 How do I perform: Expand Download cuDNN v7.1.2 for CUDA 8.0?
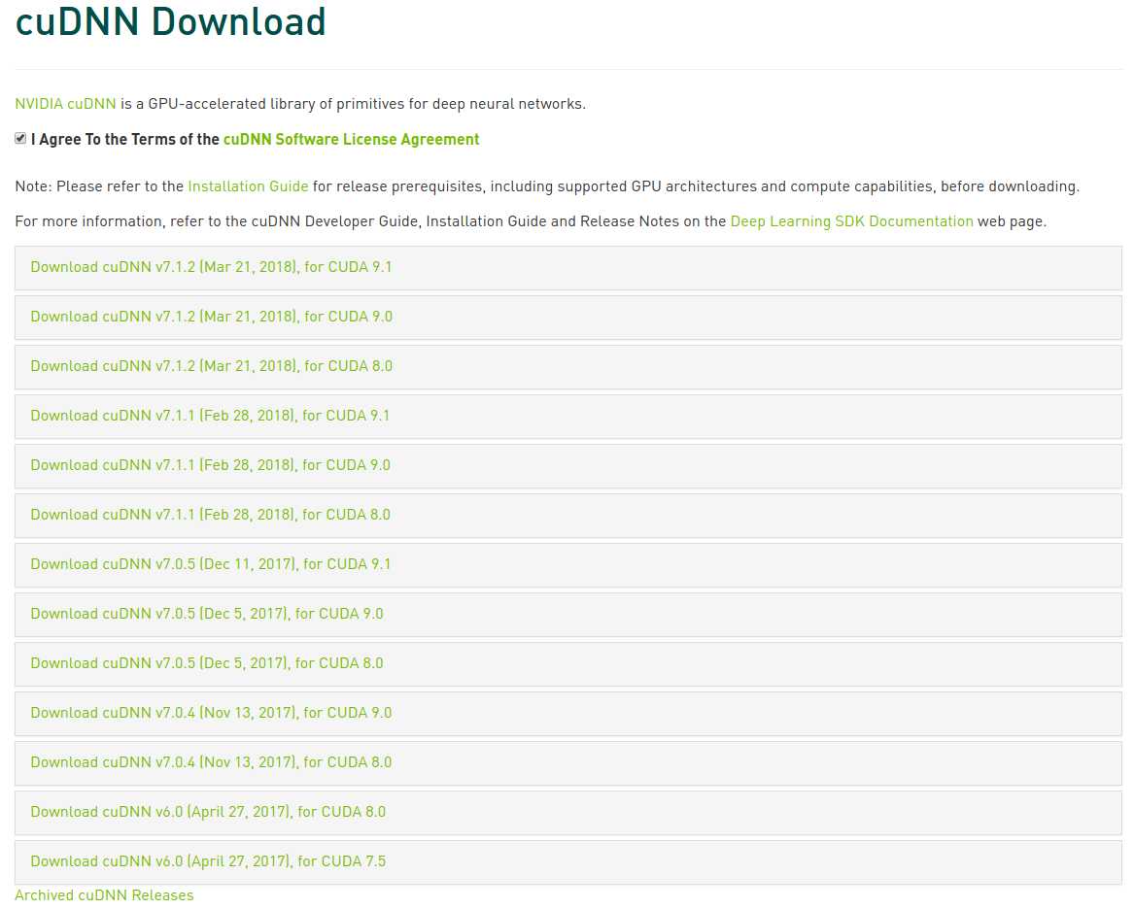(x=567, y=367)
